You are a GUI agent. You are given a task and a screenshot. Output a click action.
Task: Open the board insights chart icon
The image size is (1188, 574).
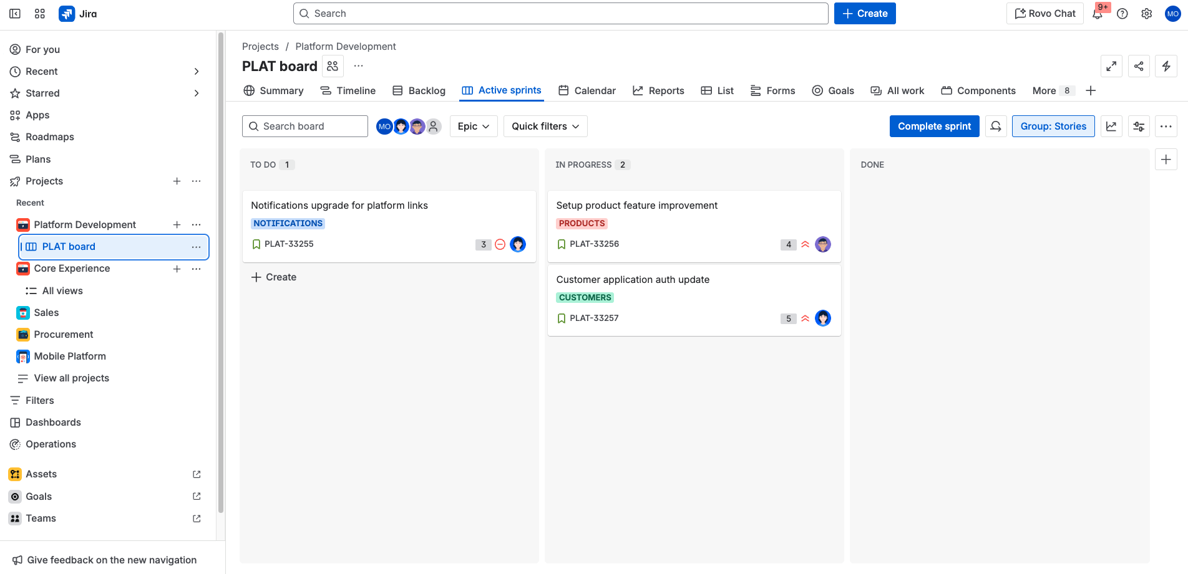(1111, 126)
